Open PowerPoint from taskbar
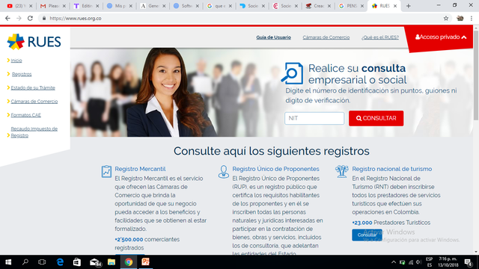Image resolution: width=479 pixels, height=269 pixels. click(x=145, y=262)
